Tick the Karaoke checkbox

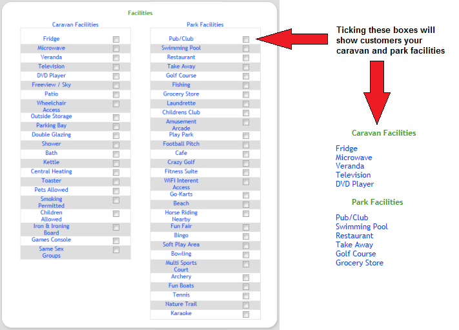click(x=246, y=315)
